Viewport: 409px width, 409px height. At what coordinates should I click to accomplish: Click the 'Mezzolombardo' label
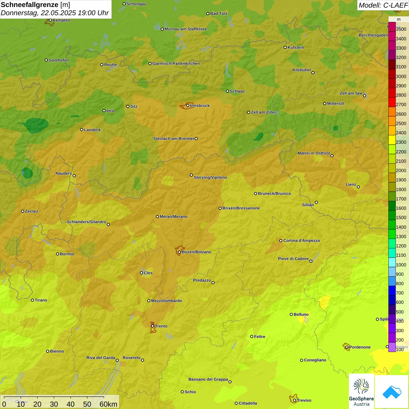click(x=167, y=301)
